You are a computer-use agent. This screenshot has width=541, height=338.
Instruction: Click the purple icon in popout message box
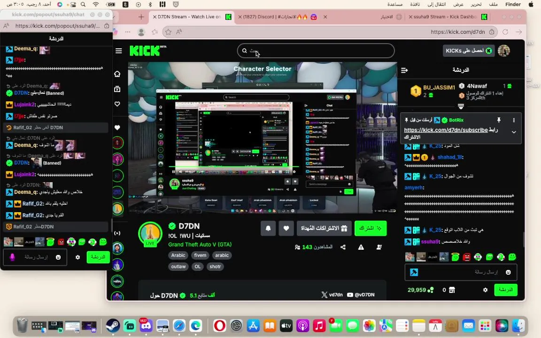tap(12, 257)
